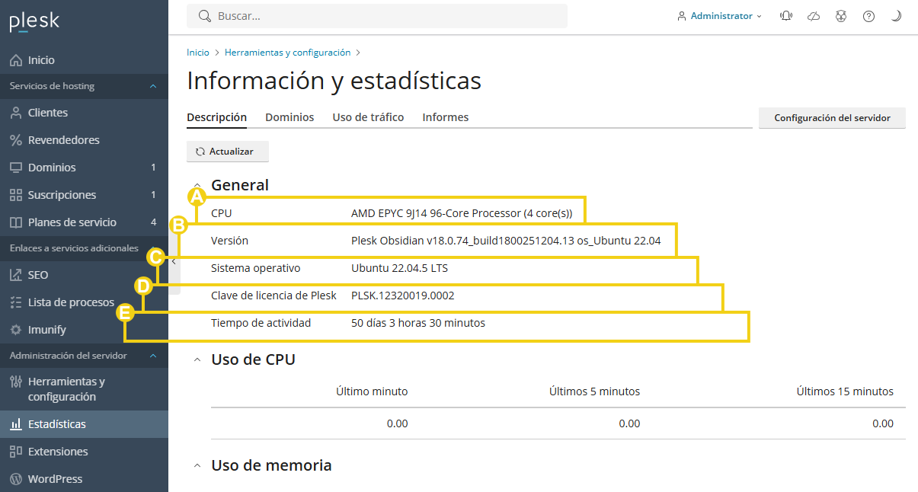
Task: Collapse the General section chevron
Action: point(197,185)
